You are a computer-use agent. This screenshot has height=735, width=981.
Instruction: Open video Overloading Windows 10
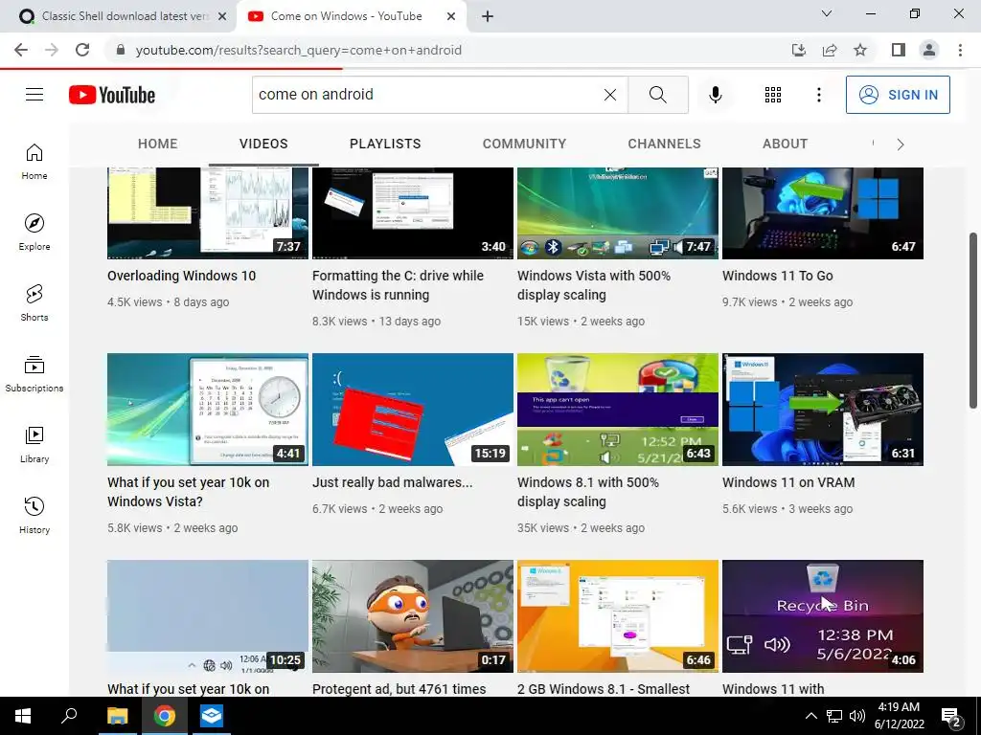click(x=181, y=276)
